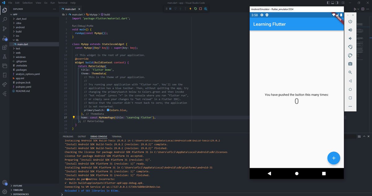The image size is (372, 196).
Task: Restart the debug session with green arrow
Action: tap(196, 9)
